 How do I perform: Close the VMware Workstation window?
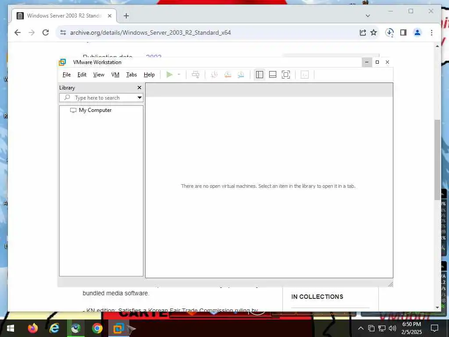tap(388, 62)
